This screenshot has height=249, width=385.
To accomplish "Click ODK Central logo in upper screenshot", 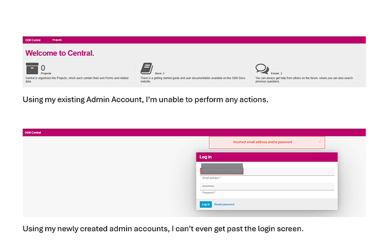I will [33, 40].
